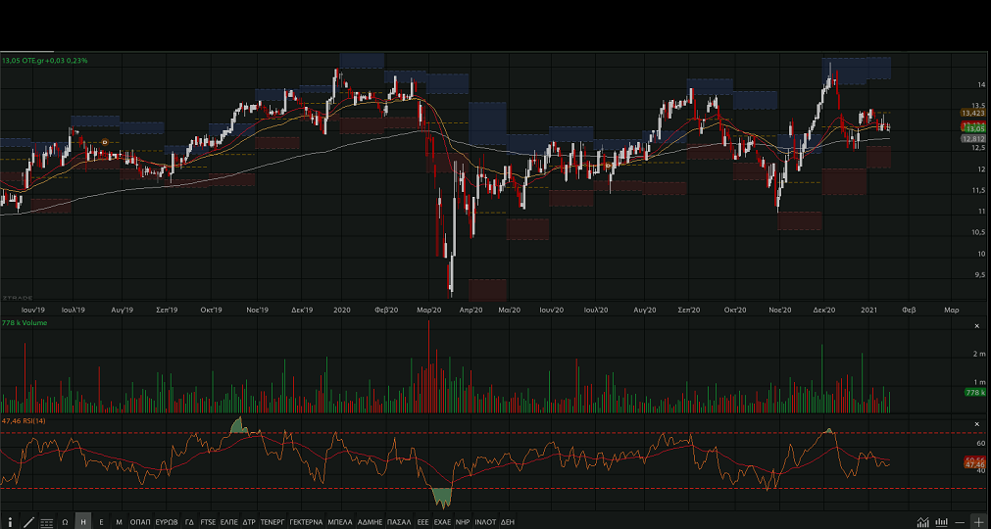
Task: Click the 2021 date axis label
Action: coord(869,310)
